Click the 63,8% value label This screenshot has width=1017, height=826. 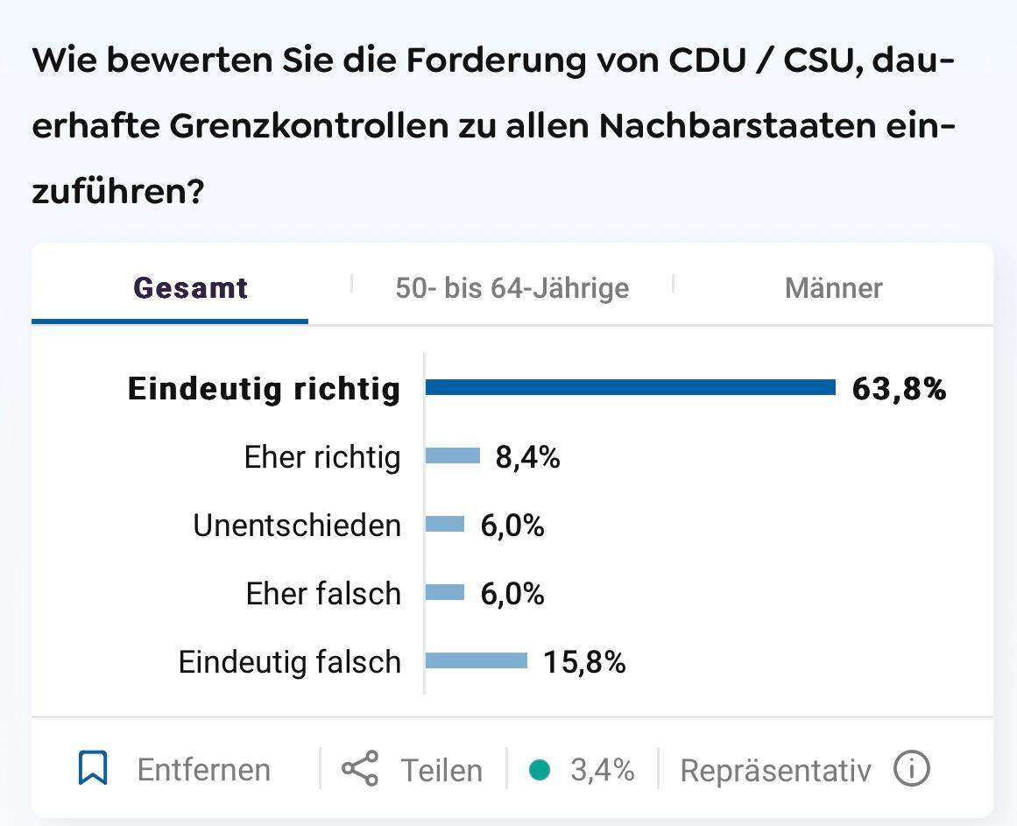pyautogui.click(x=899, y=392)
